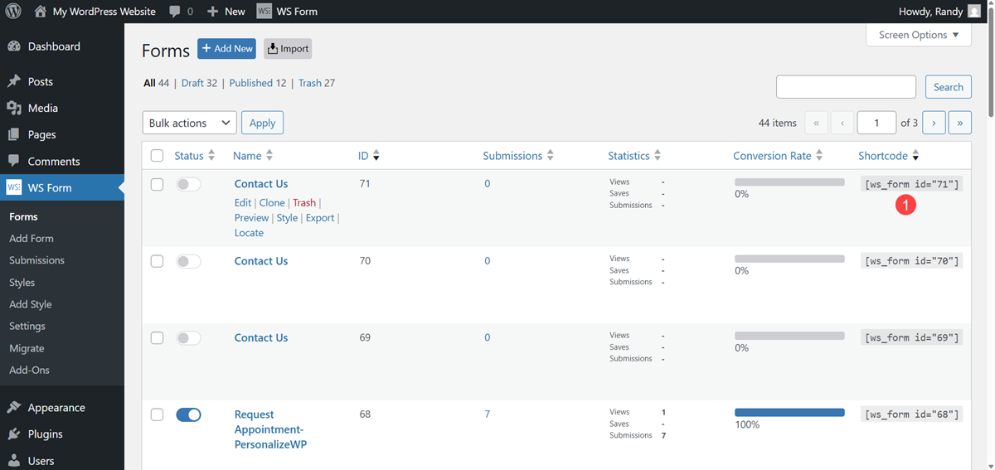This screenshot has height=470, width=995.
Task: Expand Screen Options panel
Action: click(x=918, y=35)
